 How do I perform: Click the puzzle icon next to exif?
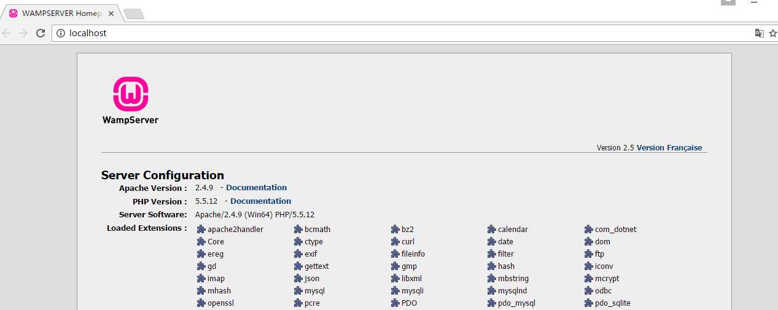click(298, 254)
